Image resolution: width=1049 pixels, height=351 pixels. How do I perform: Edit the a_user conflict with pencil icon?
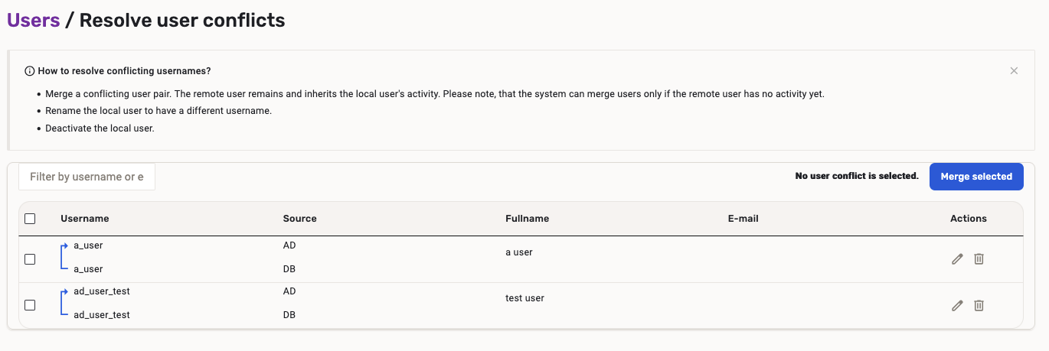[x=956, y=259]
